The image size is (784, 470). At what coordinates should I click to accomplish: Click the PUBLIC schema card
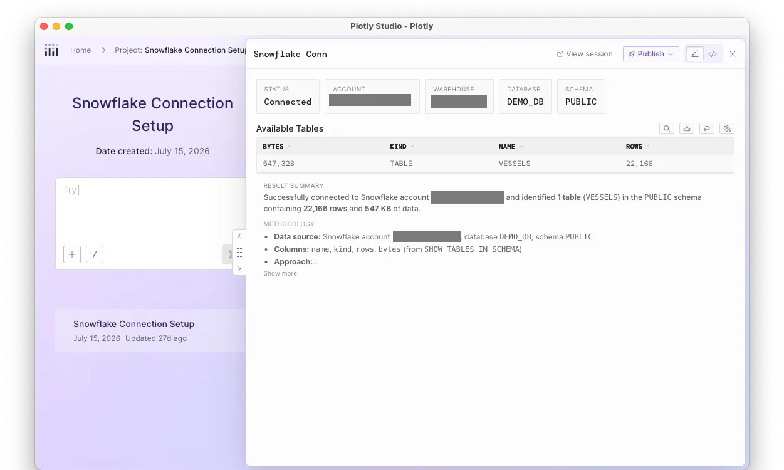[581, 97]
